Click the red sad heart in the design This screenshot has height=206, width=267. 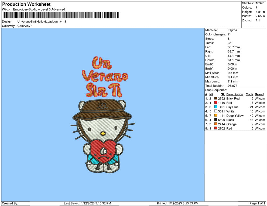(103, 151)
